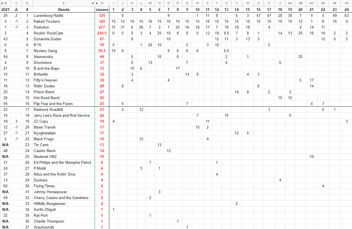Click the 'összes' header cell
The height and width of the screenshot is (229, 352).
point(102,10)
